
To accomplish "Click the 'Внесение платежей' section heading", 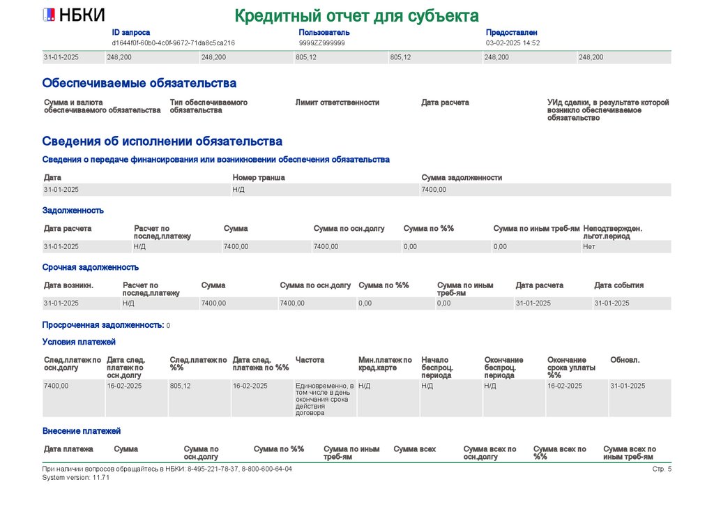I will [x=82, y=431].
